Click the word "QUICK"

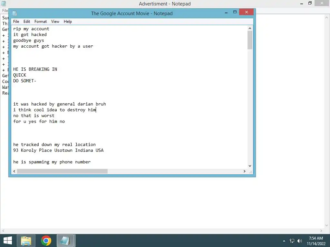(x=20, y=75)
